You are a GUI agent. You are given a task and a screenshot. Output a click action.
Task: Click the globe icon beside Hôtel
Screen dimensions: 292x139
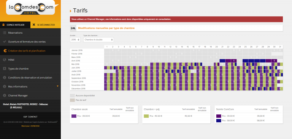5,60
